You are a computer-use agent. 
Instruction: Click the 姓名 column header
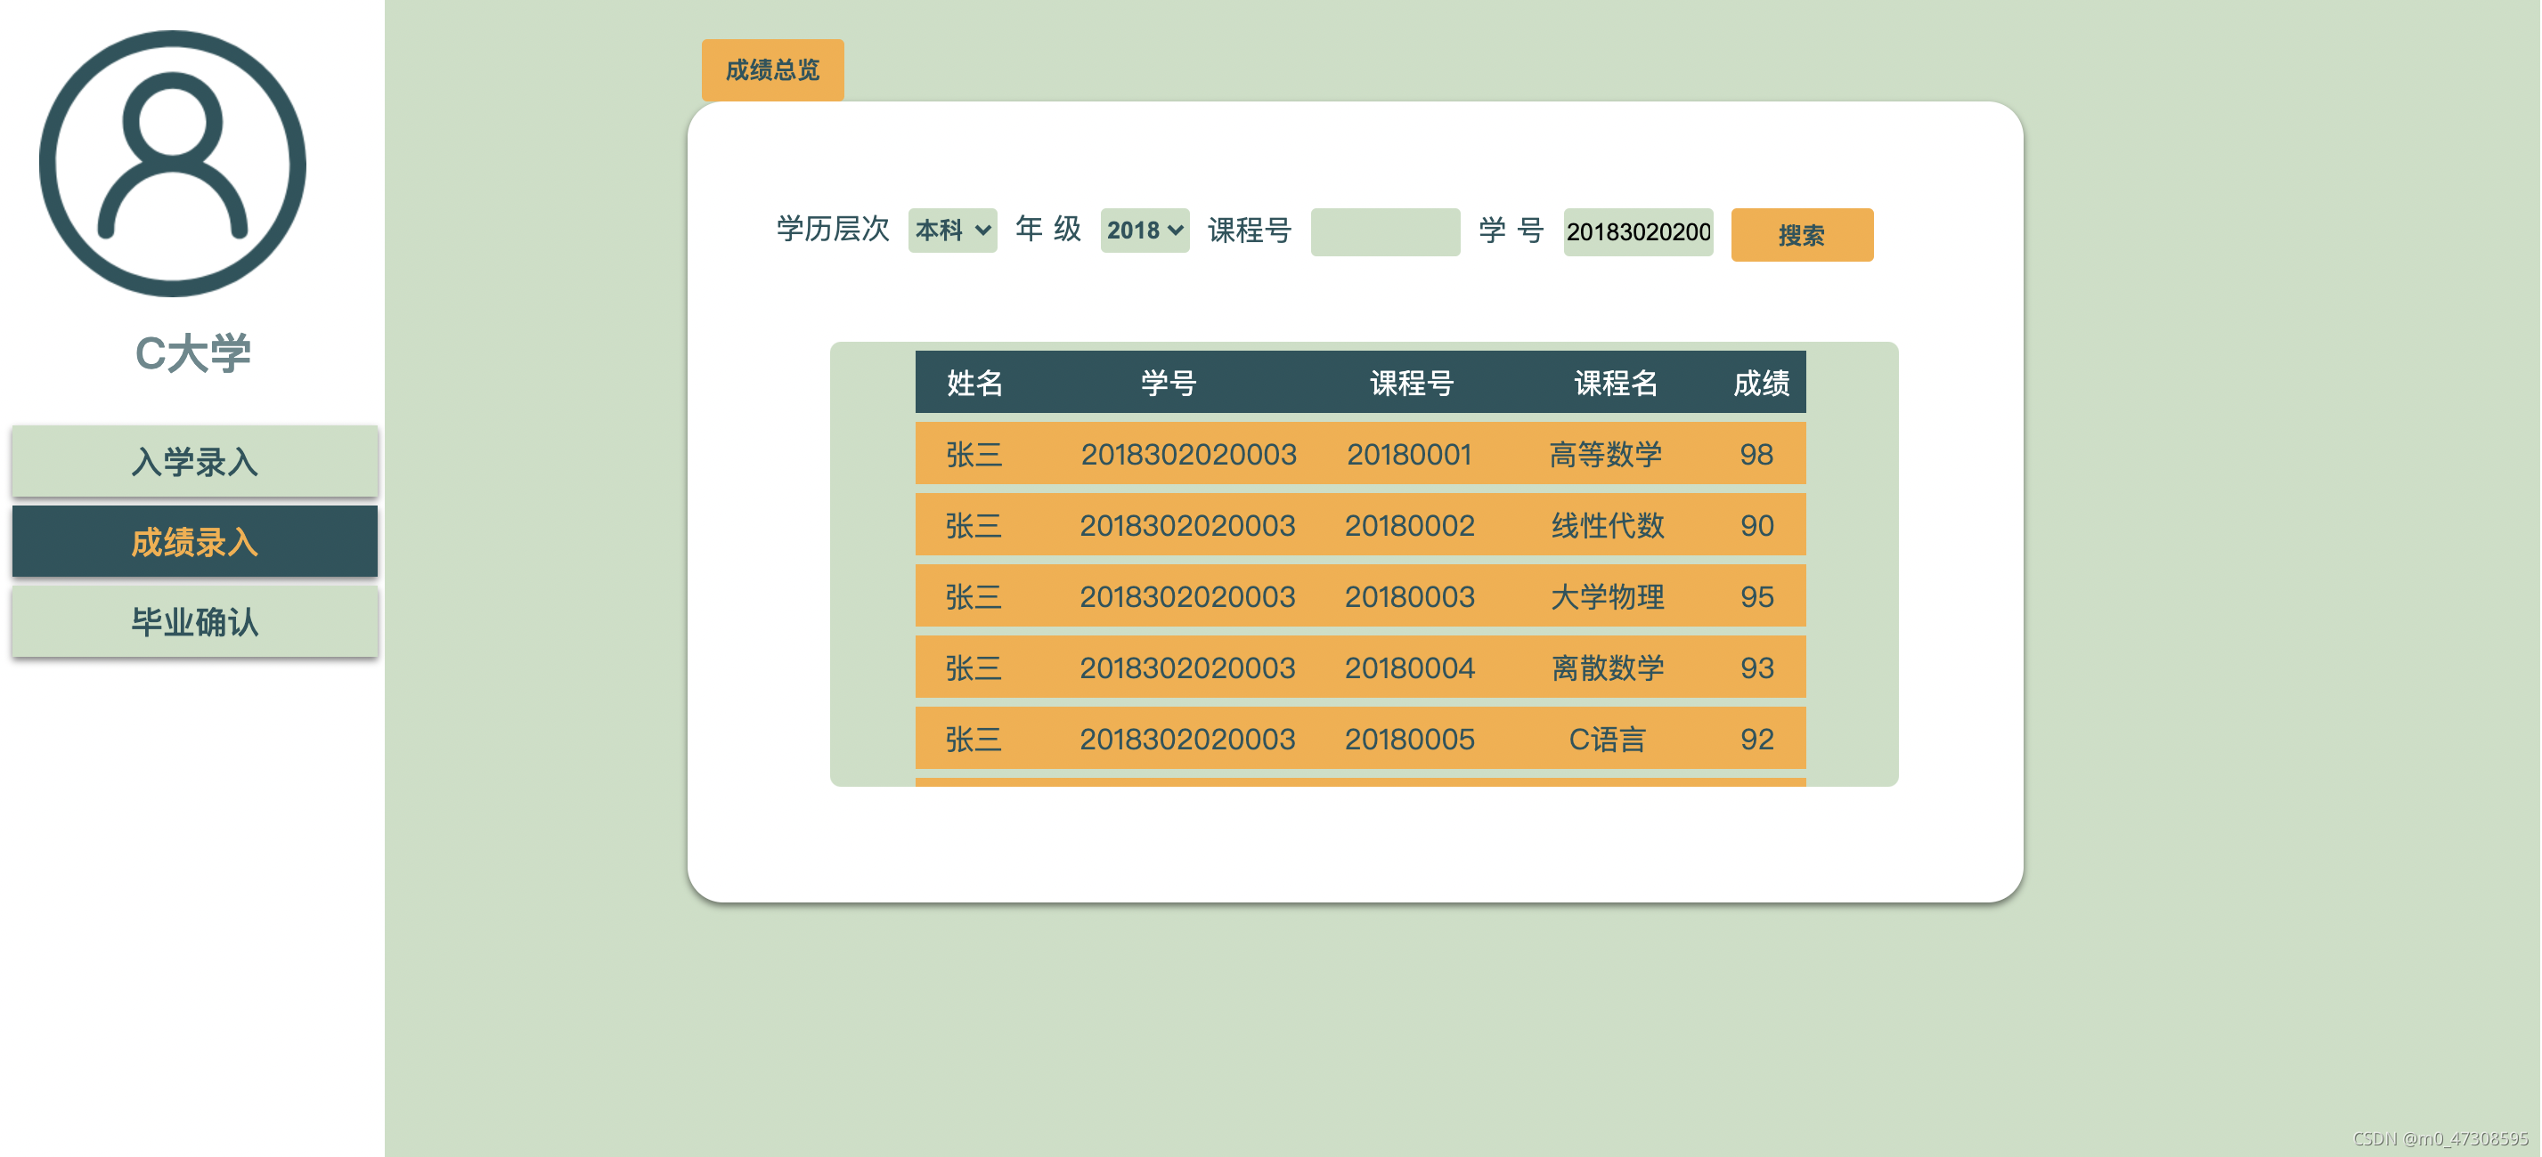[x=974, y=383]
